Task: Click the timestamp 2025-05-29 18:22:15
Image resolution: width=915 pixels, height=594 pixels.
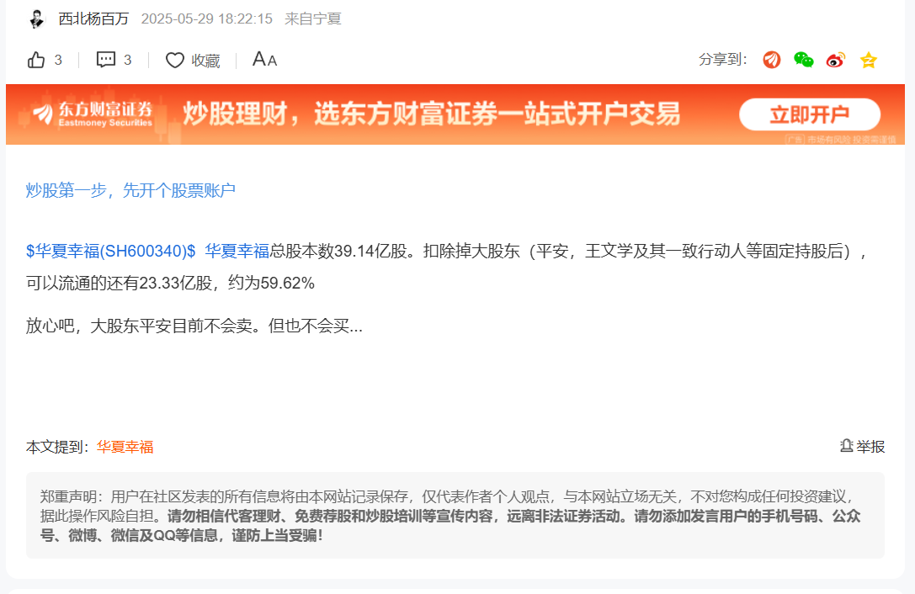Action: click(x=206, y=19)
